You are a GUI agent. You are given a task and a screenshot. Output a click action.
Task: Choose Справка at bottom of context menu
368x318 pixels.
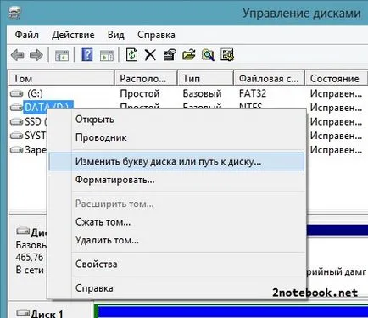(x=176, y=288)
